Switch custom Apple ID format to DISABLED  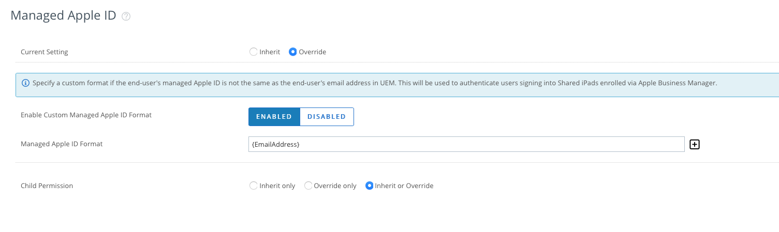327,117
